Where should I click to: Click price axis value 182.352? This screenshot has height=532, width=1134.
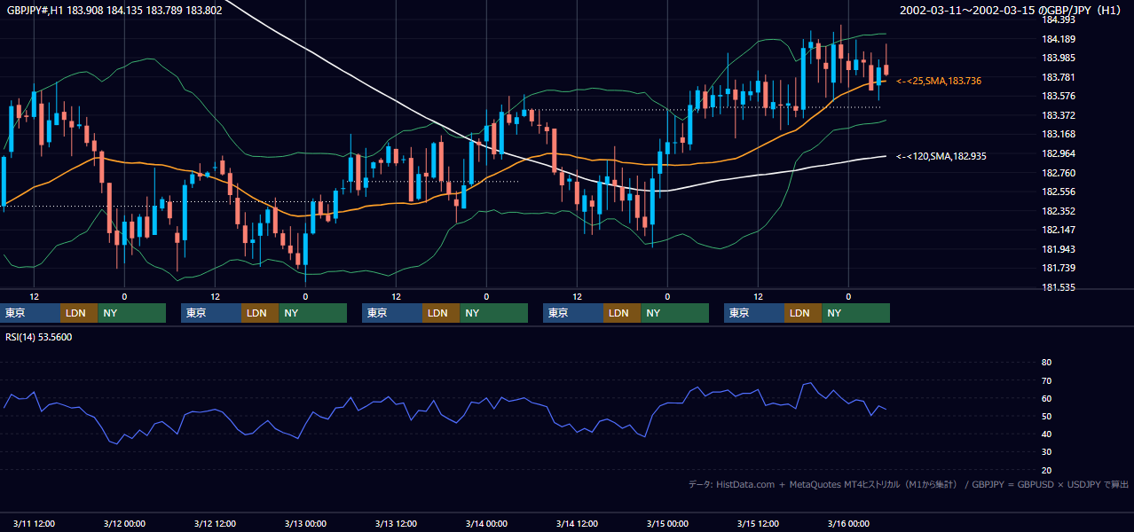[1059, 211]
